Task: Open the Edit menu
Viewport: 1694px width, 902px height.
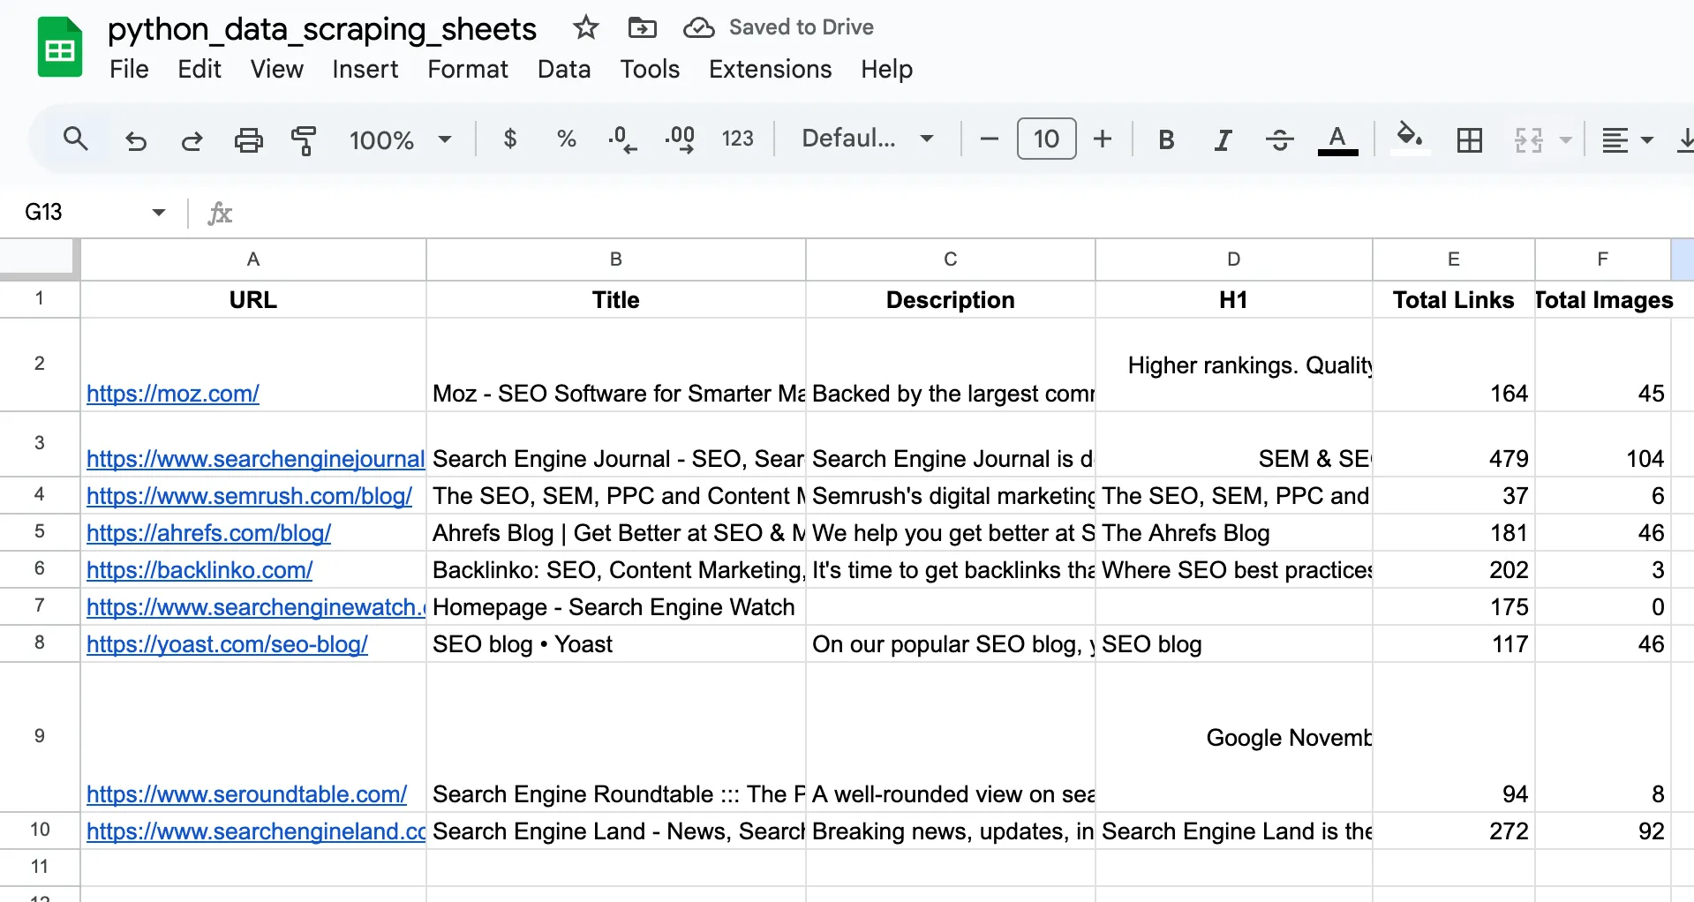Action: tap(200, 69)
